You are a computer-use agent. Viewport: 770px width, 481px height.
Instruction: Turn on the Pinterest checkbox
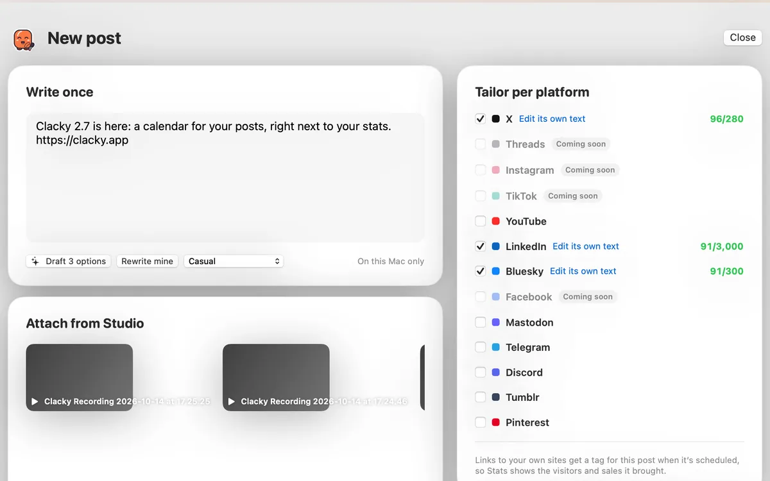pos(481,423)
